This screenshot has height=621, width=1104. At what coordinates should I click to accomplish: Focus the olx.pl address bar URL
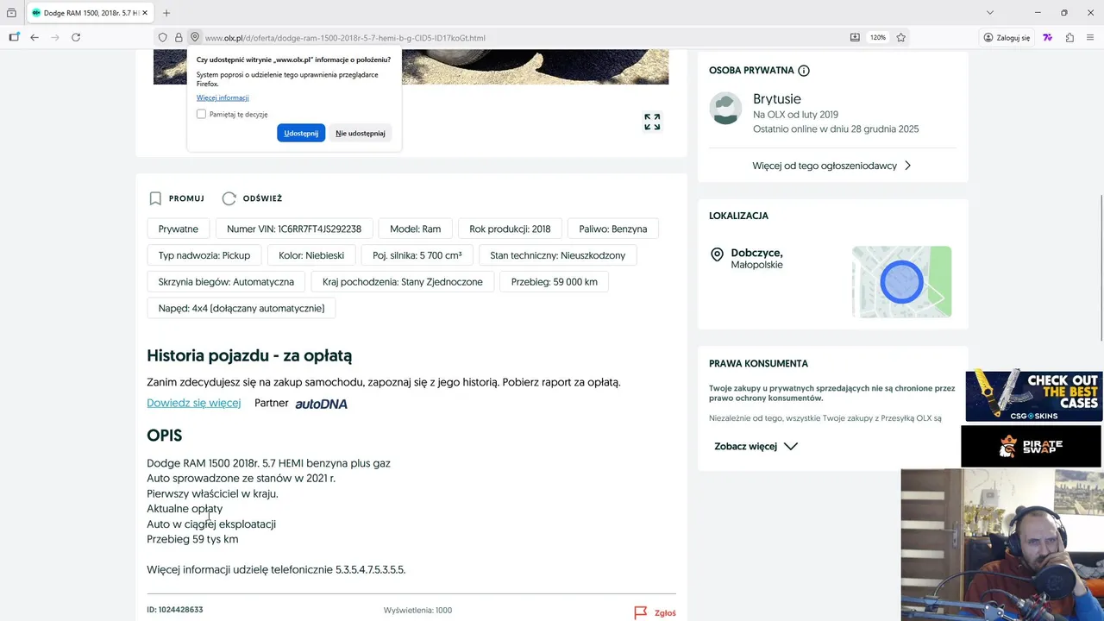click(345, 38)
